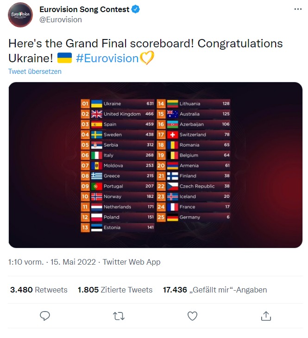Click the reply speech bubble icon
Image resolution: width=308 pixels, height=338 pixels.
point(45,316)
